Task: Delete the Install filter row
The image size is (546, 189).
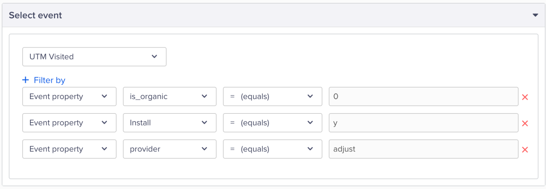Action: (525, 123)
